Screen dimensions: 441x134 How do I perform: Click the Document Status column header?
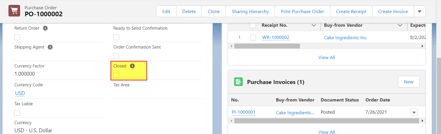(x=340, y=100)
